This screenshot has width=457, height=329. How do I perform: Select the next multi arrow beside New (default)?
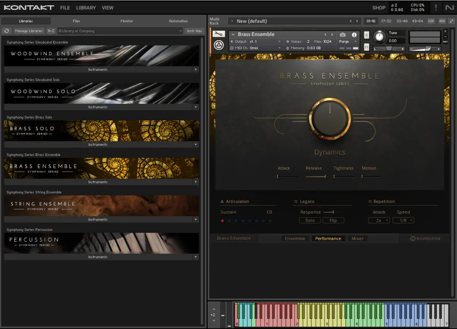point(357,21)
